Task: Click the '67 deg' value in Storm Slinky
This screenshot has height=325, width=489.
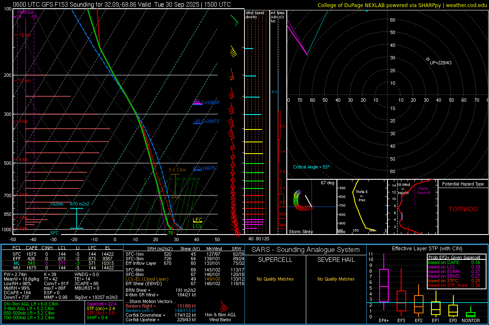Action: click(x=327, y=183)
